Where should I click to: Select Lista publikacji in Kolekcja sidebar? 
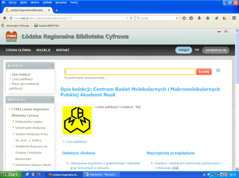pyautogui.click(x=22, y=79)
